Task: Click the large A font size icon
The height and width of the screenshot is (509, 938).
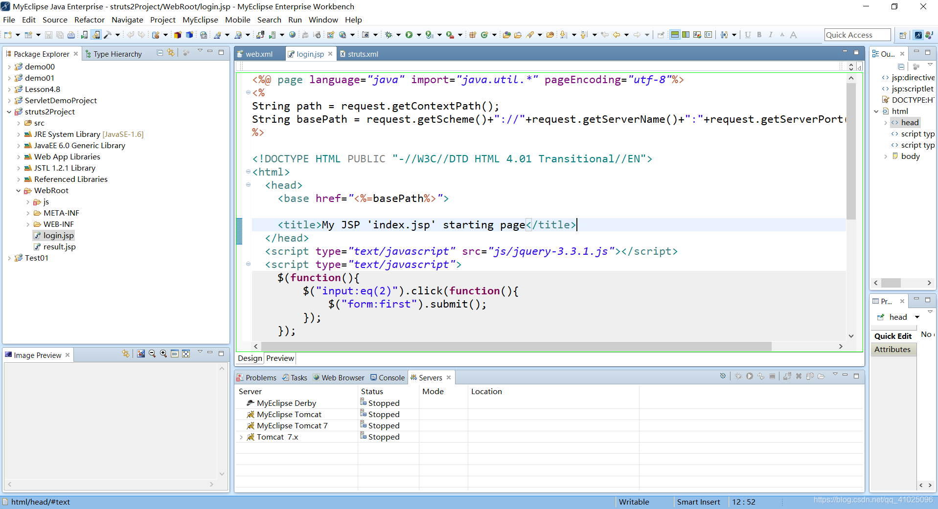Action: pyautogui.click(x=793, y=35)
